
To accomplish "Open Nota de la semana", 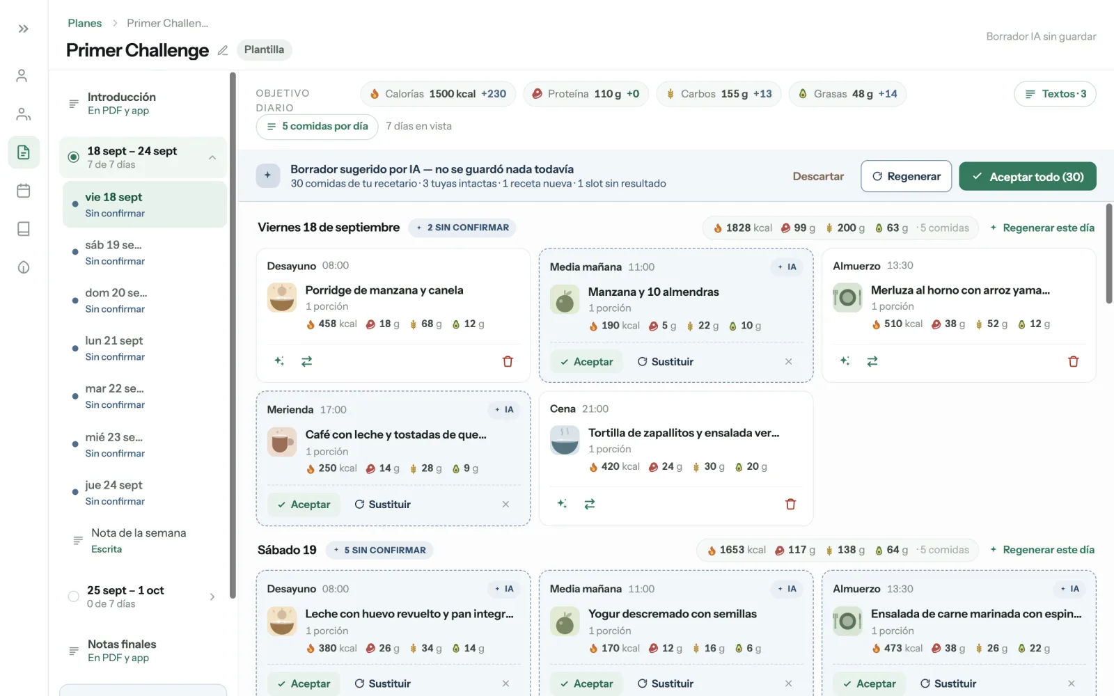I will pyautogui.click(x=145, y=541).
